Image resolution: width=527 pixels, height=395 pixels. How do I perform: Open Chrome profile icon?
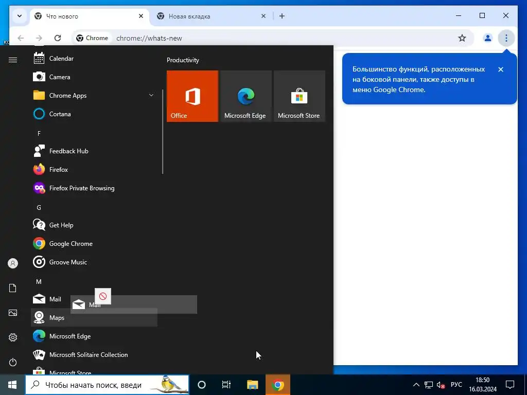coord(488,38)
